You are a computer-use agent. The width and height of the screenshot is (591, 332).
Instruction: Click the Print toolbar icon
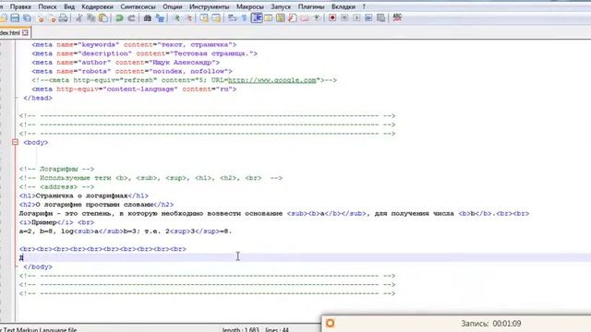(64, 18)
